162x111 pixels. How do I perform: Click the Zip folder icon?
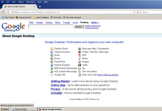pos(79,68)
